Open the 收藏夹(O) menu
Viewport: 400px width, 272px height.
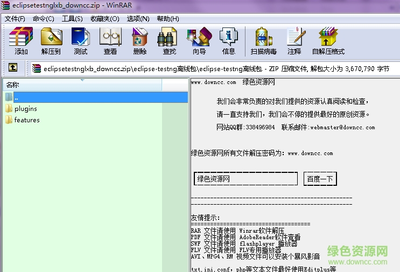[x=105, y=19]
